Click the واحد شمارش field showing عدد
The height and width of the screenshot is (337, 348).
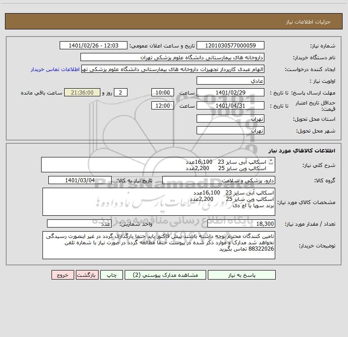coord(79,223)
